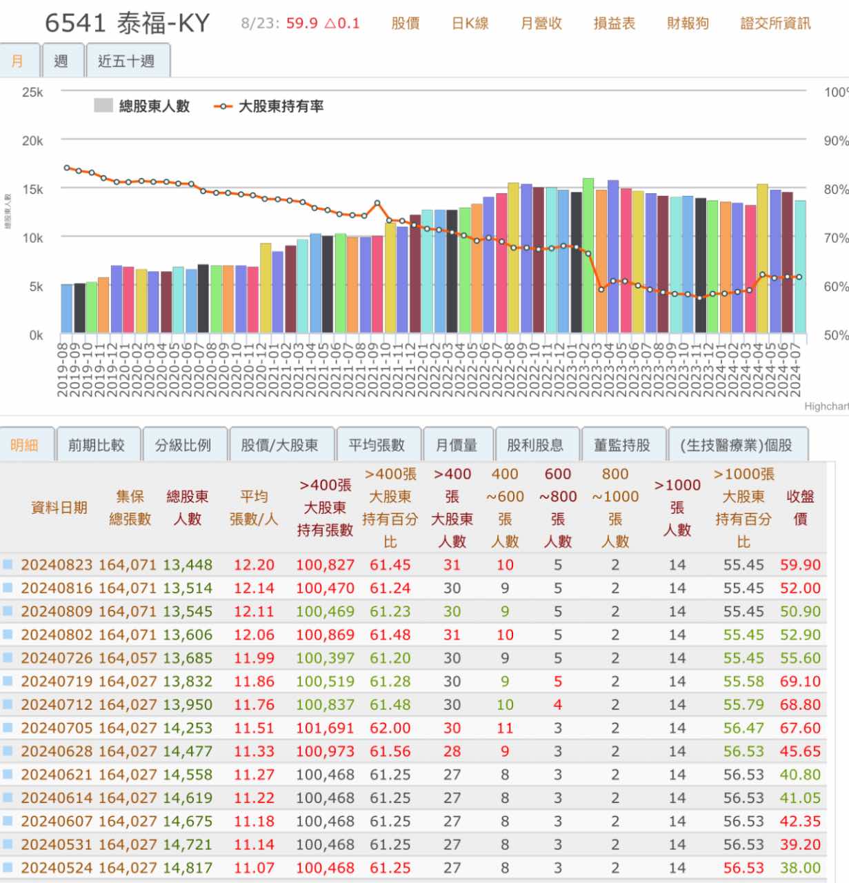This screenshot has width=849, height=883.
Task: Visit the 財報狗 link
Action: point(688,23)
